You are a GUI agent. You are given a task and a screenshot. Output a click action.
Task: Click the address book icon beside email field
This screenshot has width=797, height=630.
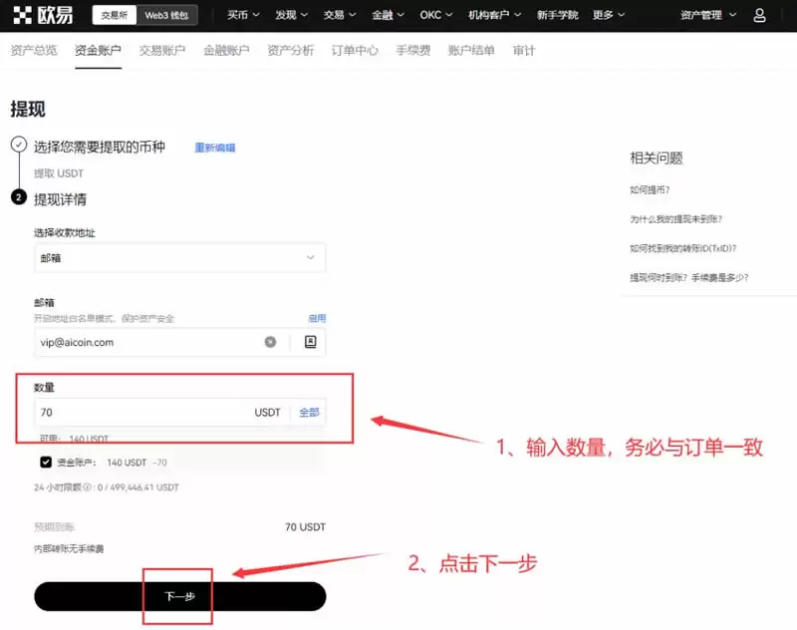[x=308, y=342]
